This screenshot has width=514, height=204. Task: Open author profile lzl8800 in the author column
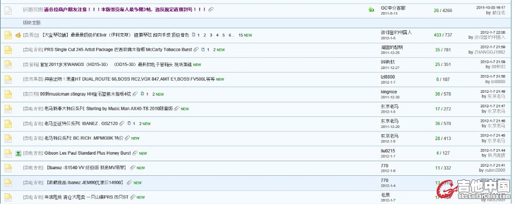click(x=388, y=77)
